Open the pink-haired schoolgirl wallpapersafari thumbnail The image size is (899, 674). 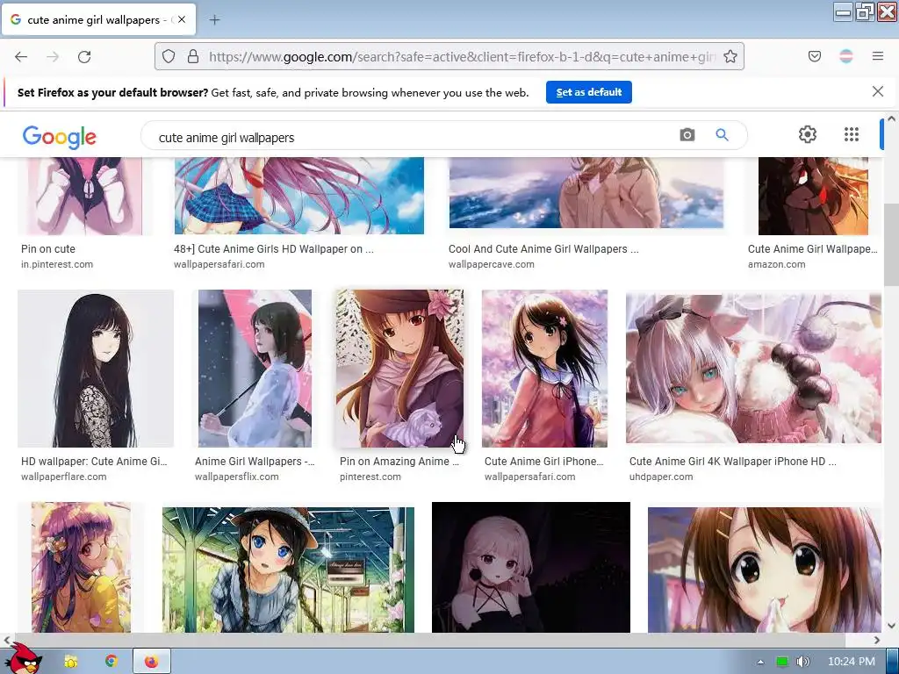[298, 196]
